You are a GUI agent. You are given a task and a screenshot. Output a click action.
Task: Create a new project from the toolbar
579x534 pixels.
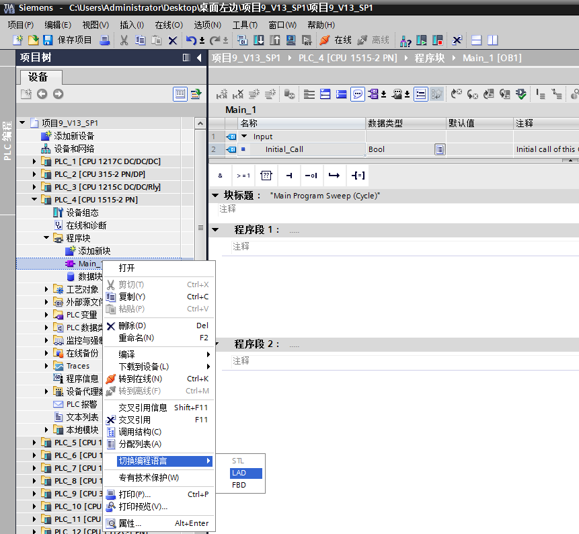[x=17, y=40]
